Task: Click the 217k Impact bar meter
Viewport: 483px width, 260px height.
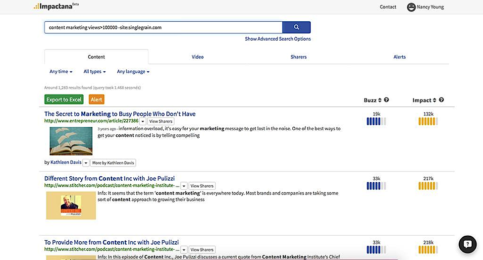Action: click(x=428, y=186)
